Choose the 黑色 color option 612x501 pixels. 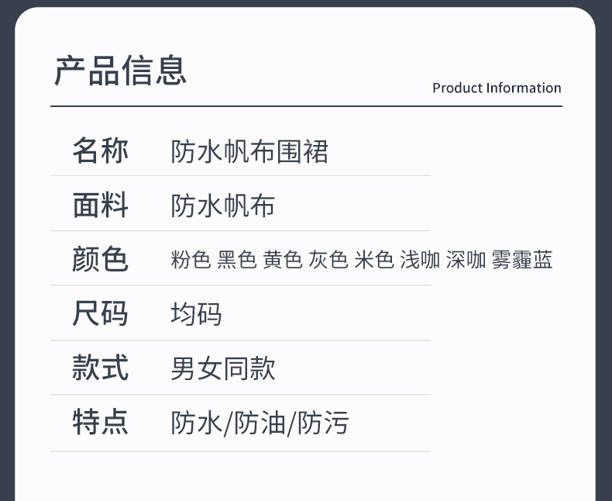[x=236, y=260]
